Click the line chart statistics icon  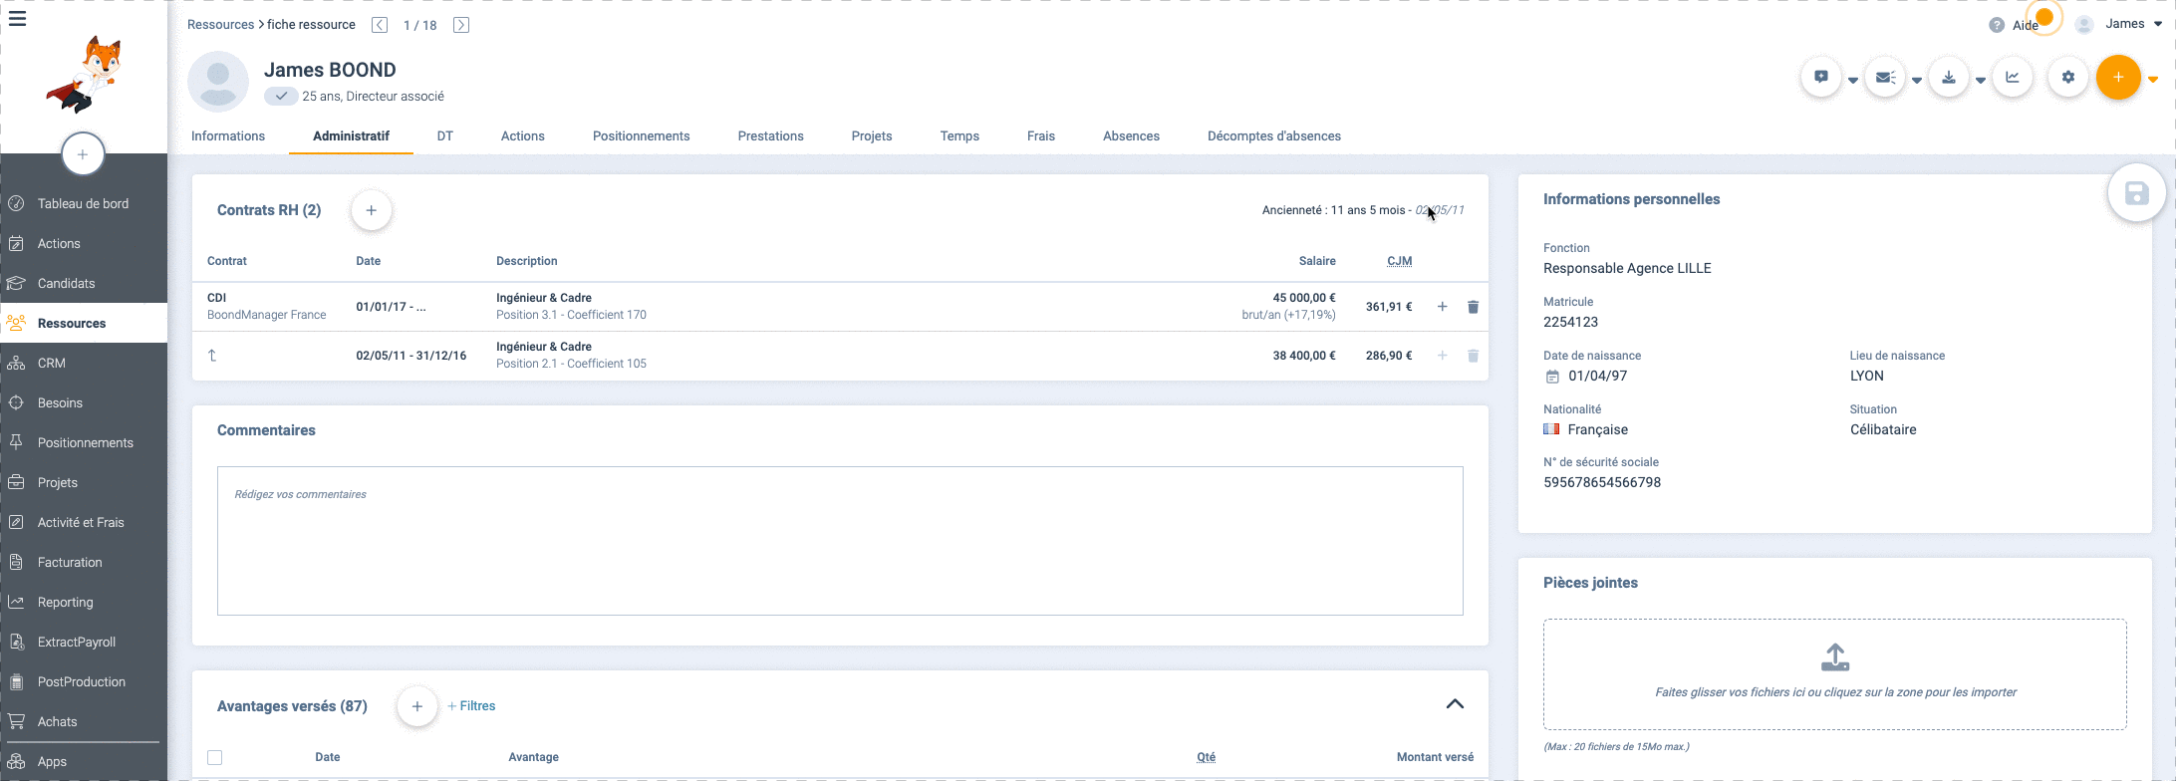[2013, 78]
